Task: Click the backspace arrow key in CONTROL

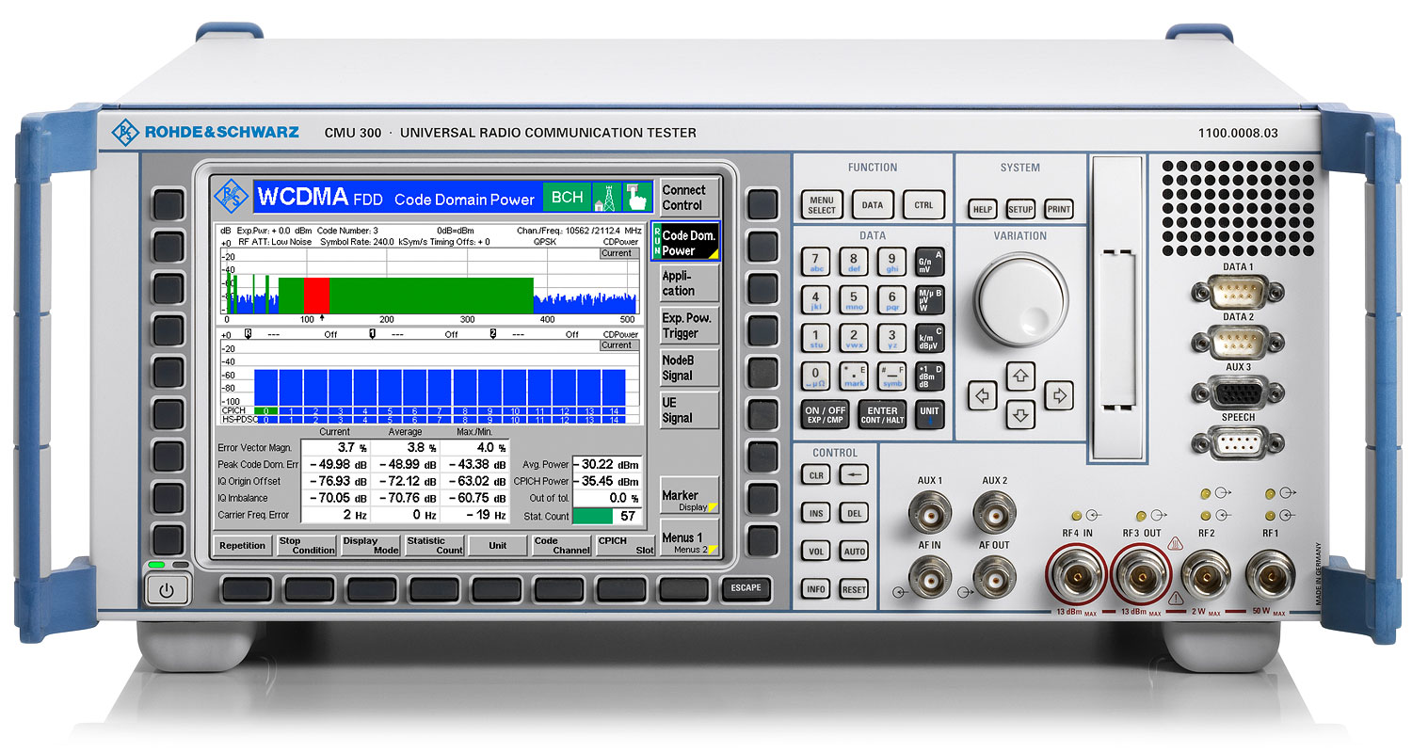Action: [x=854, y=475]
